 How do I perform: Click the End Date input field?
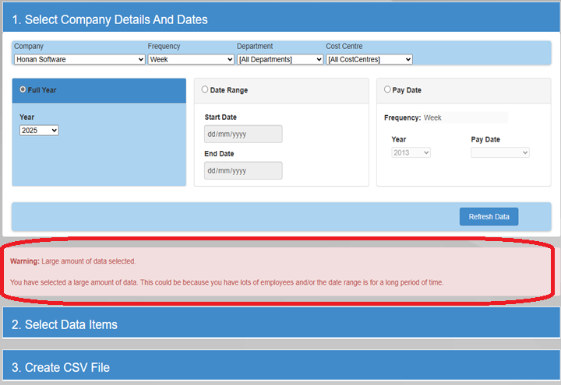coord(243,170)
